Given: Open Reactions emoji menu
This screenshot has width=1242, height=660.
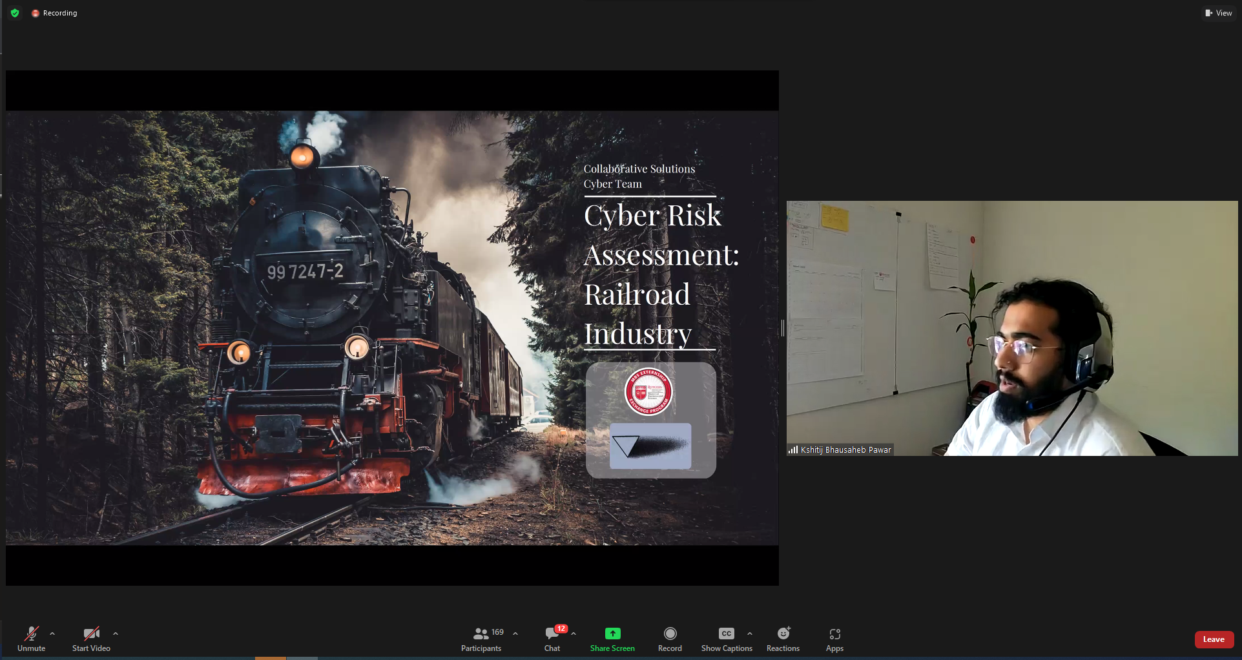Looking at the screenshot, I should pyautogui.click(x=783, y=639).
